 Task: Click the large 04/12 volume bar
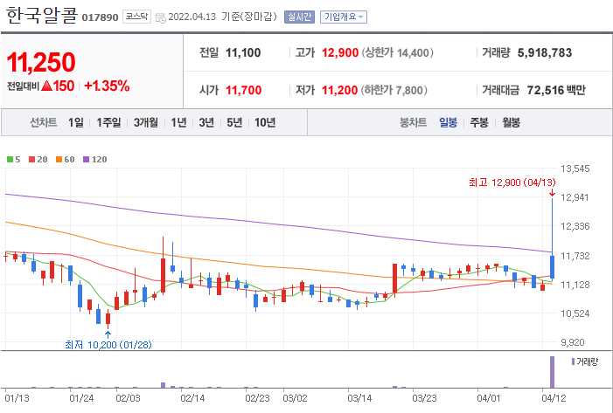552,372
